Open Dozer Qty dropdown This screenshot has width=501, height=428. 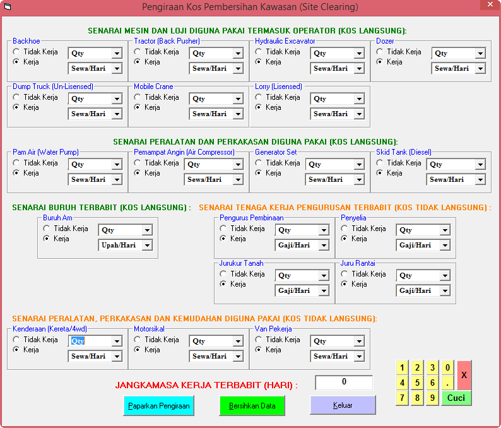tap(480, 53)
